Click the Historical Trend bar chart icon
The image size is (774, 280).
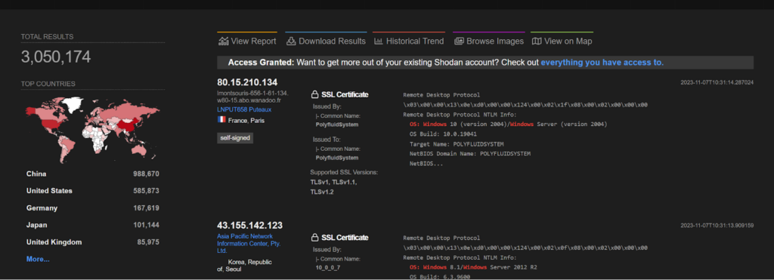pos(379,42)
